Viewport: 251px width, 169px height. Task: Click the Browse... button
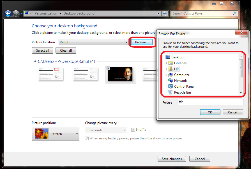[x=142, y=42]
